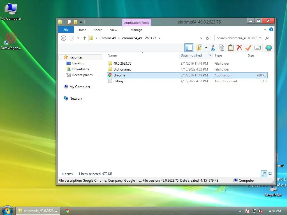Click the folder icon at title bar left
The width and height of the screenshot is (287, 215).
tap(60, 22)
